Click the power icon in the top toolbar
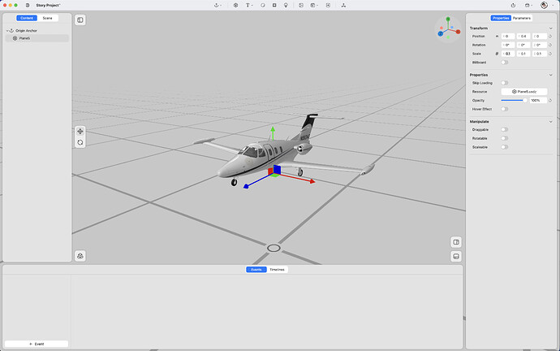Screen dimensions: 560x351 pos(512,5)
